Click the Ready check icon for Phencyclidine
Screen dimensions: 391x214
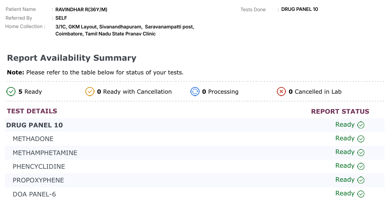click(x=361, y=166)
